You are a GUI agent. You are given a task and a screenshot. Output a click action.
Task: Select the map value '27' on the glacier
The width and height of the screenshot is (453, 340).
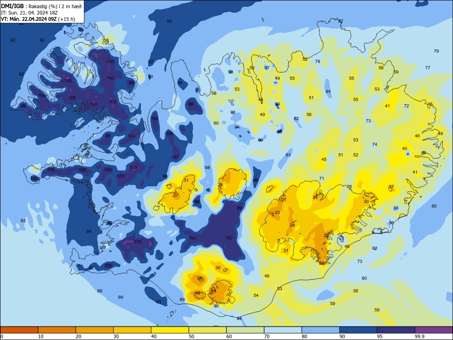[x=176, y=195]
